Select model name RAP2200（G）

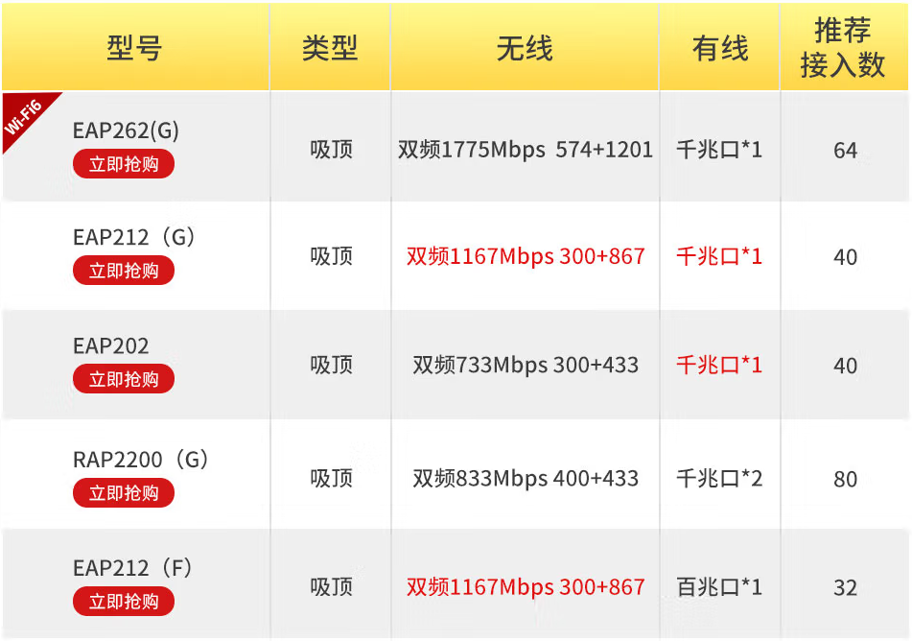click(140, 460)
